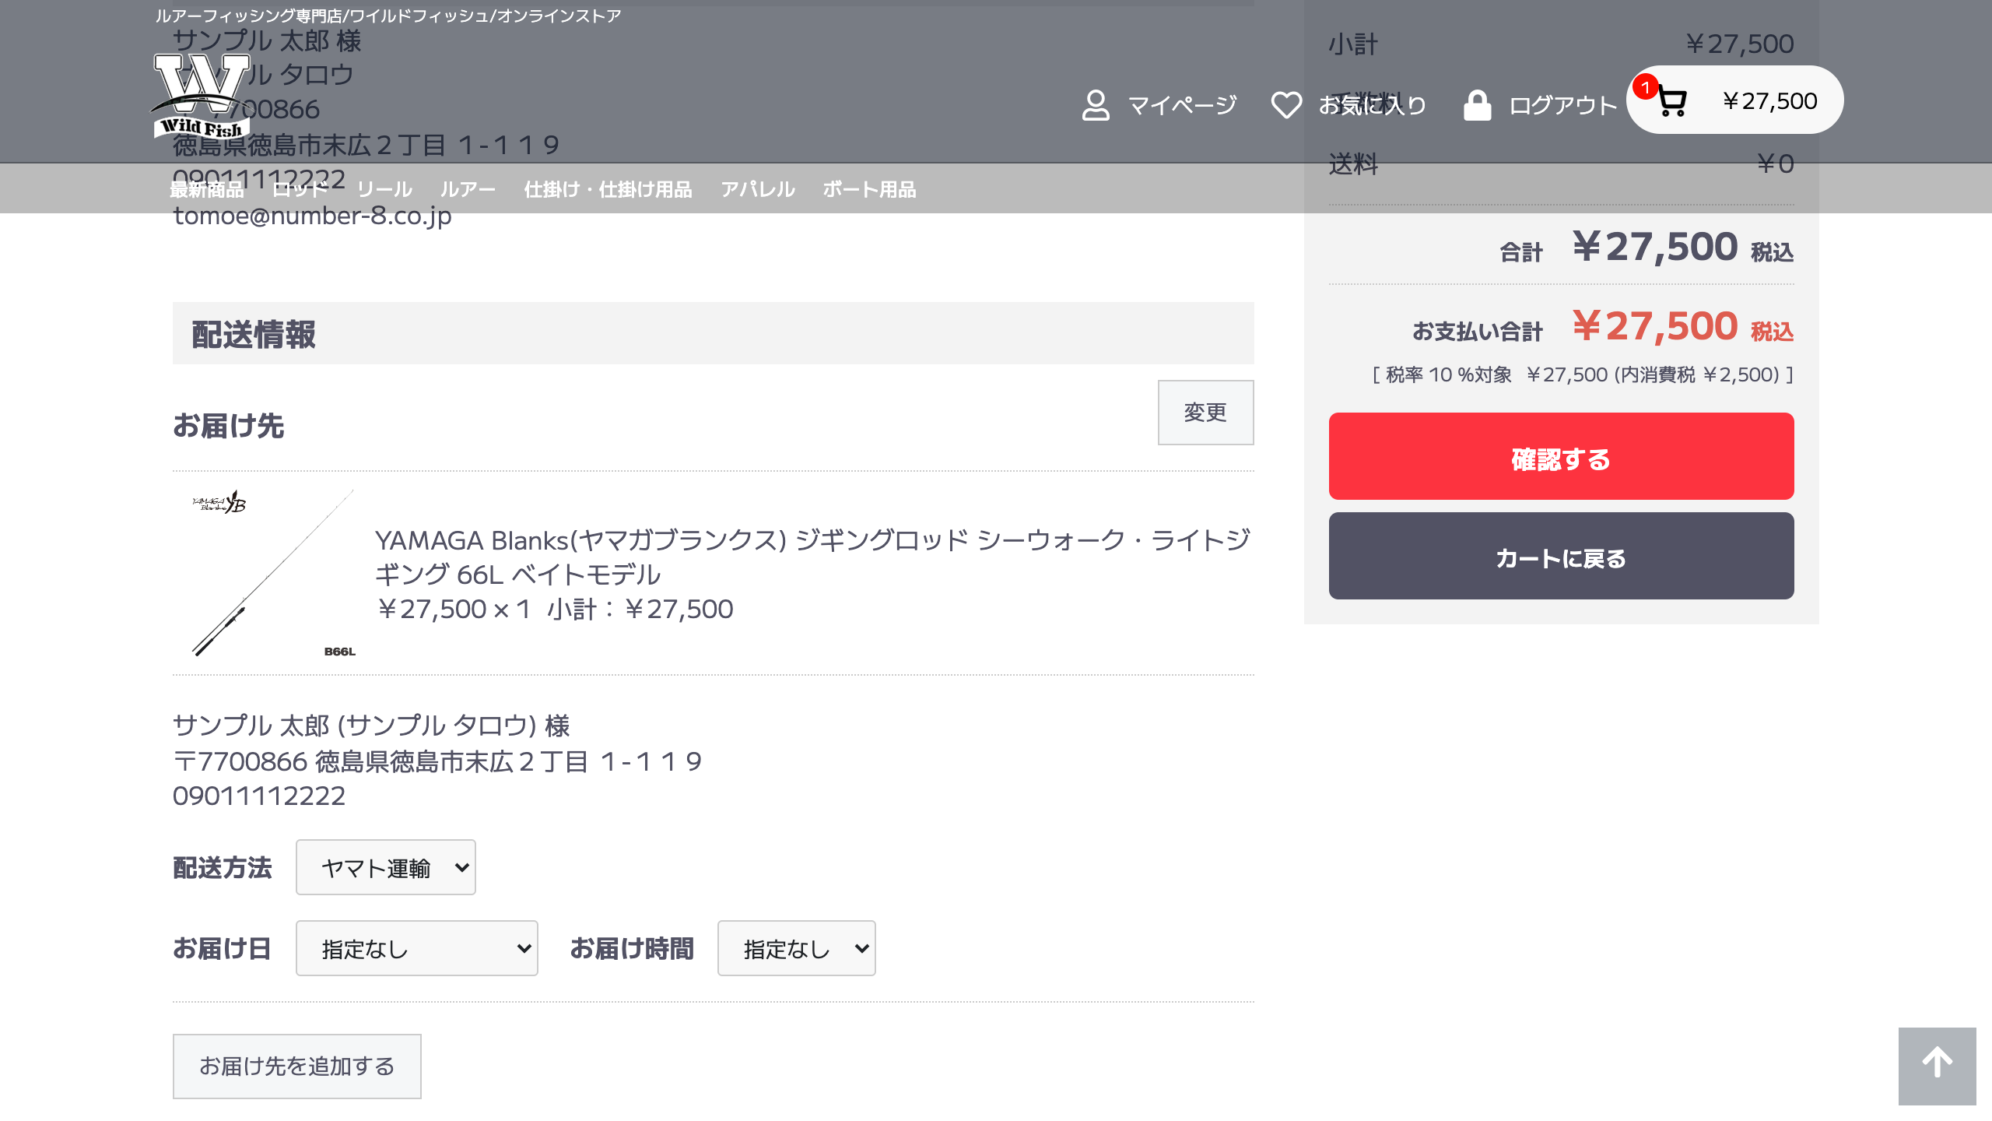Open the 配送方法 ヤマト運輸 dropdown

pyautogui.click(x=385, y=867)
